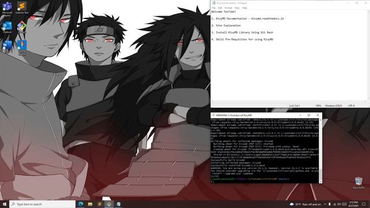Screen dimensions: 370x208
Task: Maximize the Notepad window
Action: 357,3
